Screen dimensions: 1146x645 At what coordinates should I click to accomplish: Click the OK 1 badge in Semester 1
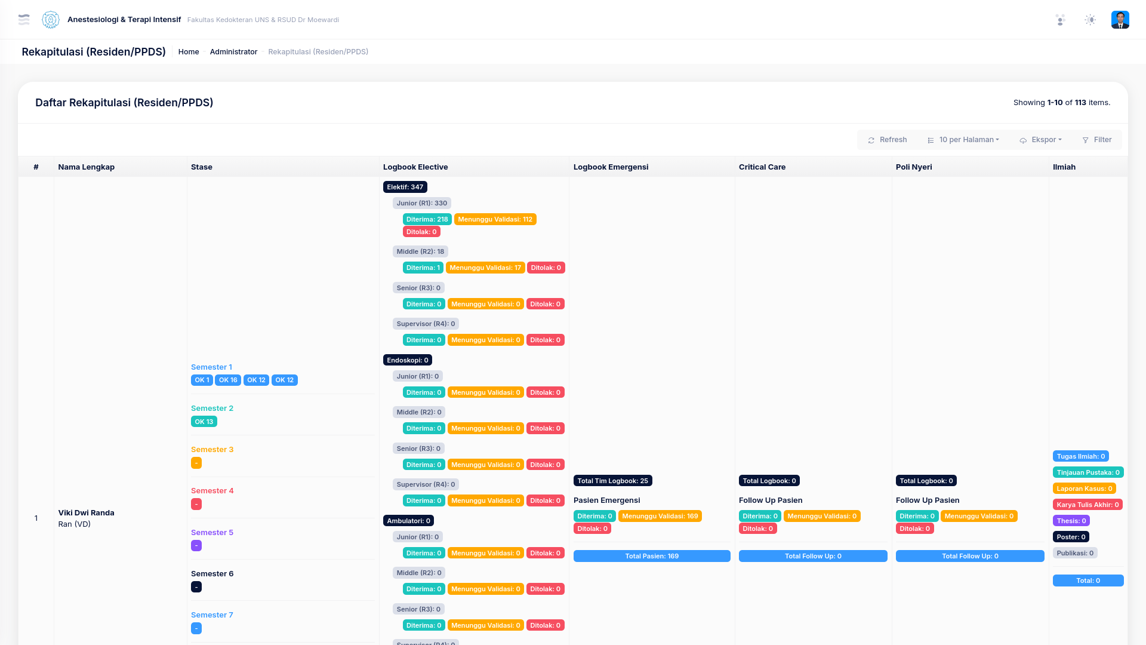click(202, 380)
